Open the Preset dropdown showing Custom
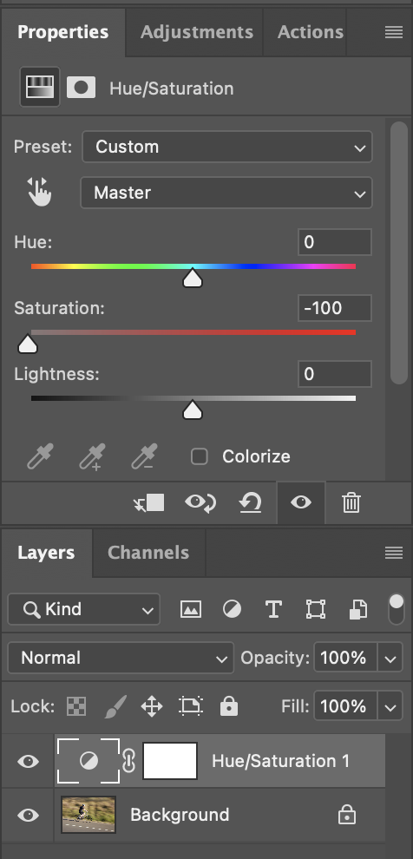This screenshot has width=413, height=859. 227,147
